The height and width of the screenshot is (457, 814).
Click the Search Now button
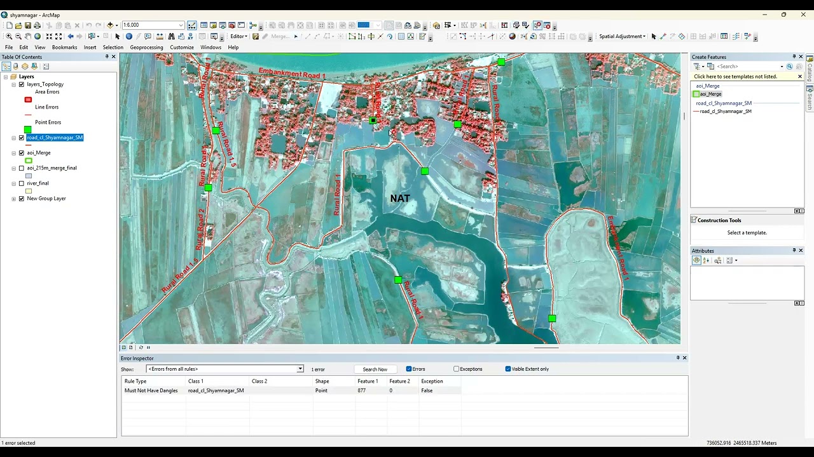point(375,369)
